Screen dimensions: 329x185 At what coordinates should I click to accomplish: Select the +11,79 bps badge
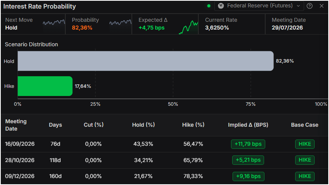pos(248,144)
